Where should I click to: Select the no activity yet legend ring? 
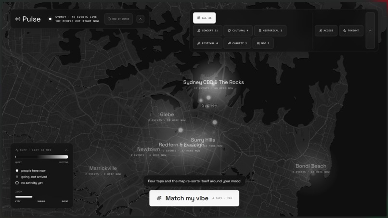(x=17, y=183)
